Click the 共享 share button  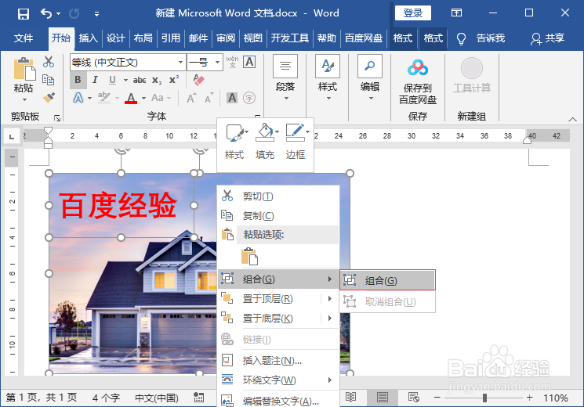[547, 38]
